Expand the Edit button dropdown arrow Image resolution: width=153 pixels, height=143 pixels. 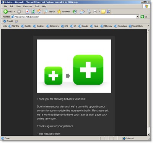pos(99,11)
